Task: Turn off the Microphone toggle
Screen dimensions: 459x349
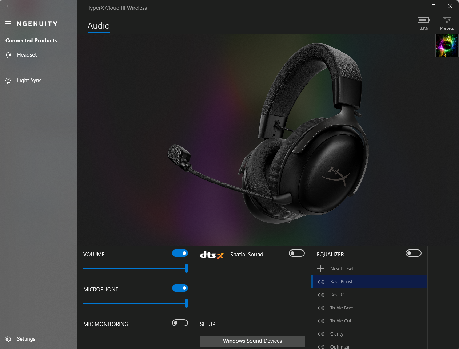Action: pyautogui.click(x=180, y=288)
